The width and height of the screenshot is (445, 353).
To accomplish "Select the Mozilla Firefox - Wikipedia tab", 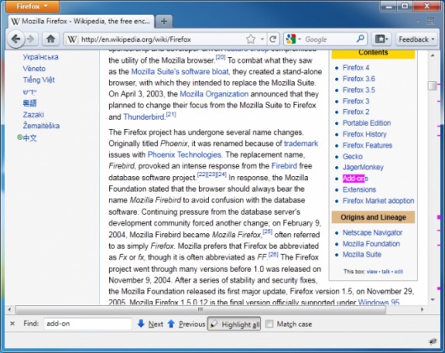I will pyautogui.click(x=81, y=21).
